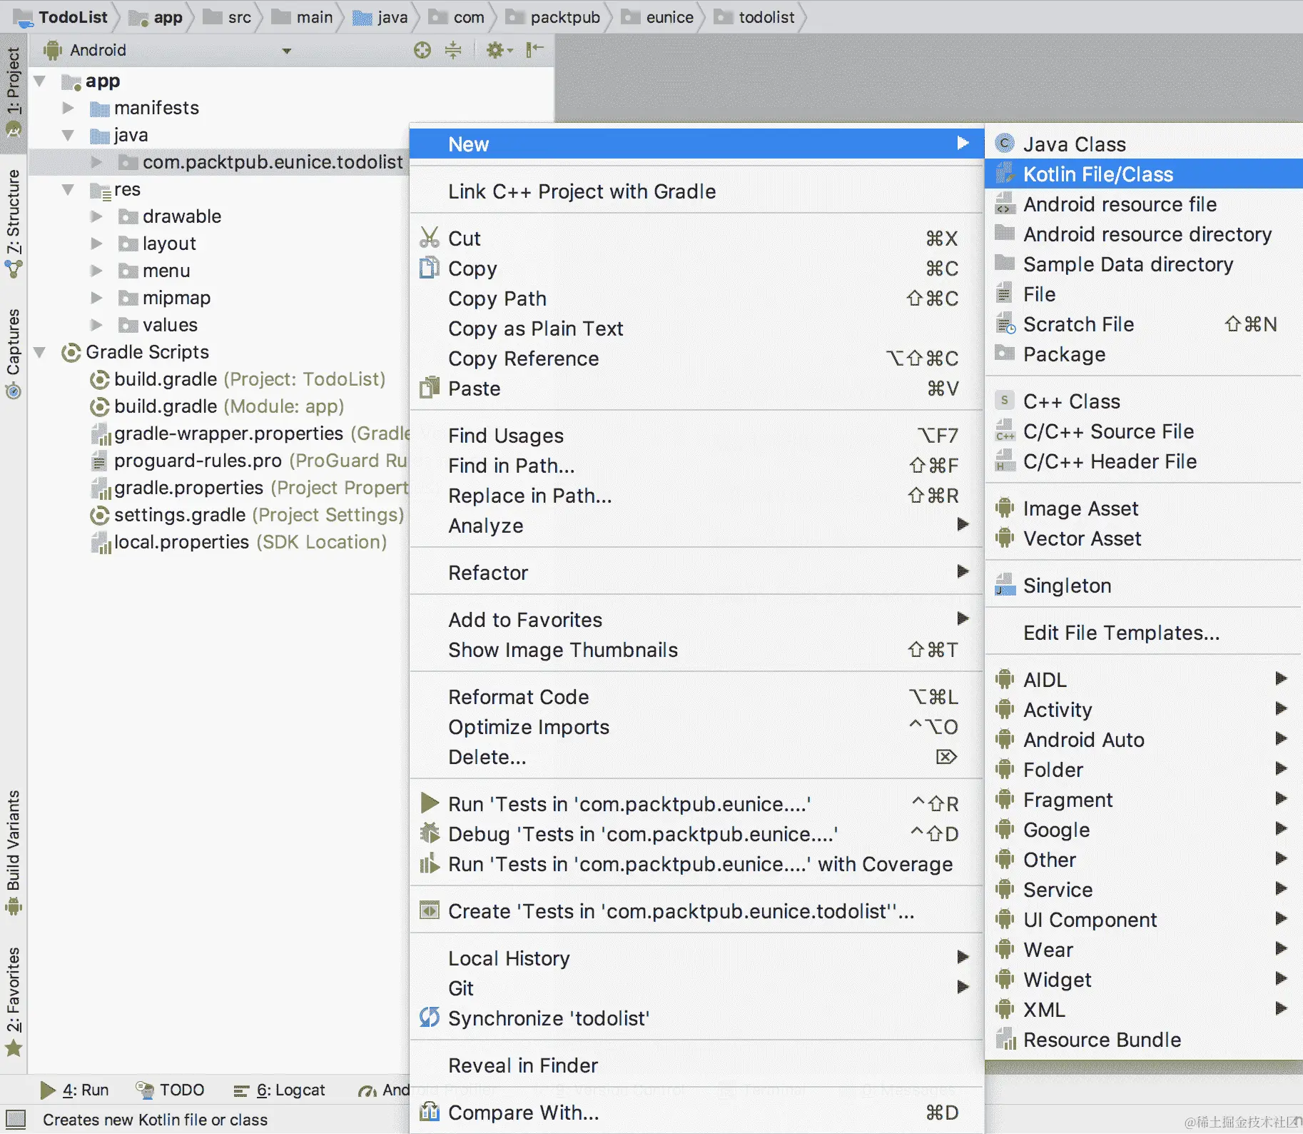
Task: Expand the drawable folder
Action: coord(96,216)
